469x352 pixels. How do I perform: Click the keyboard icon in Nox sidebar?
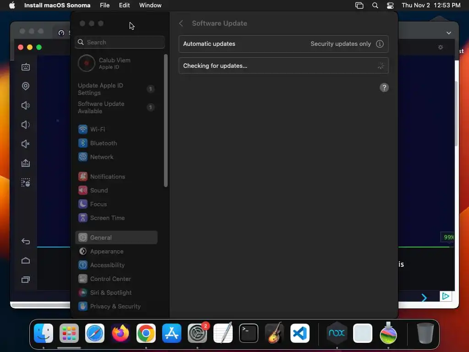point(26,67)
